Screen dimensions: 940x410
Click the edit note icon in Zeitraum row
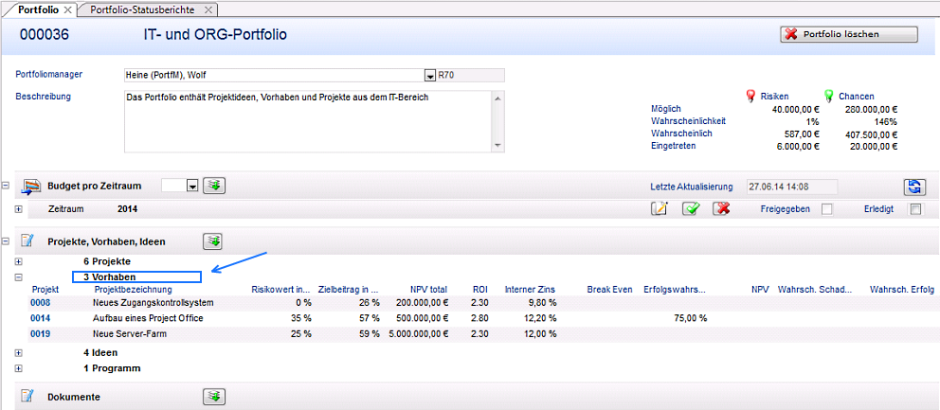coord(660,208)
